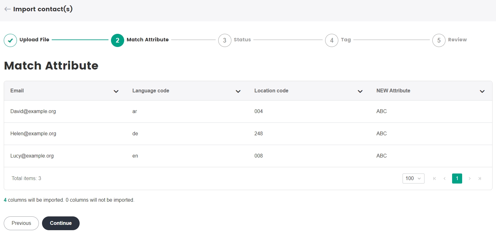Click the Upload File checkmark step icon

[x=10, y=40]
